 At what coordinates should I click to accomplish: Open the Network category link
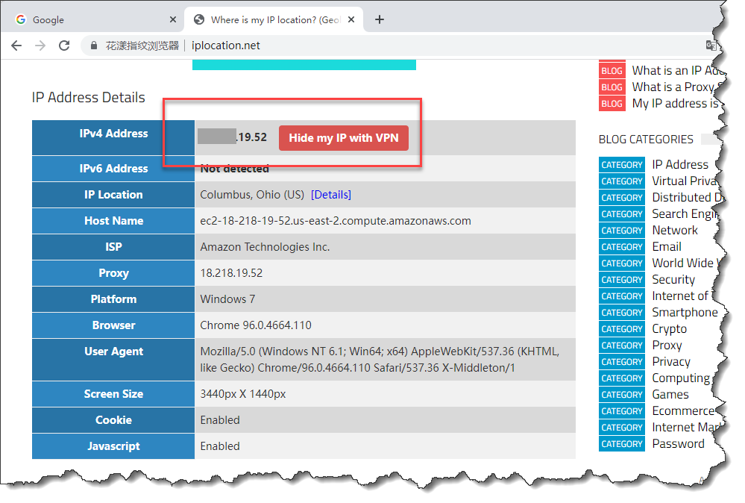(x=675, y=230)
